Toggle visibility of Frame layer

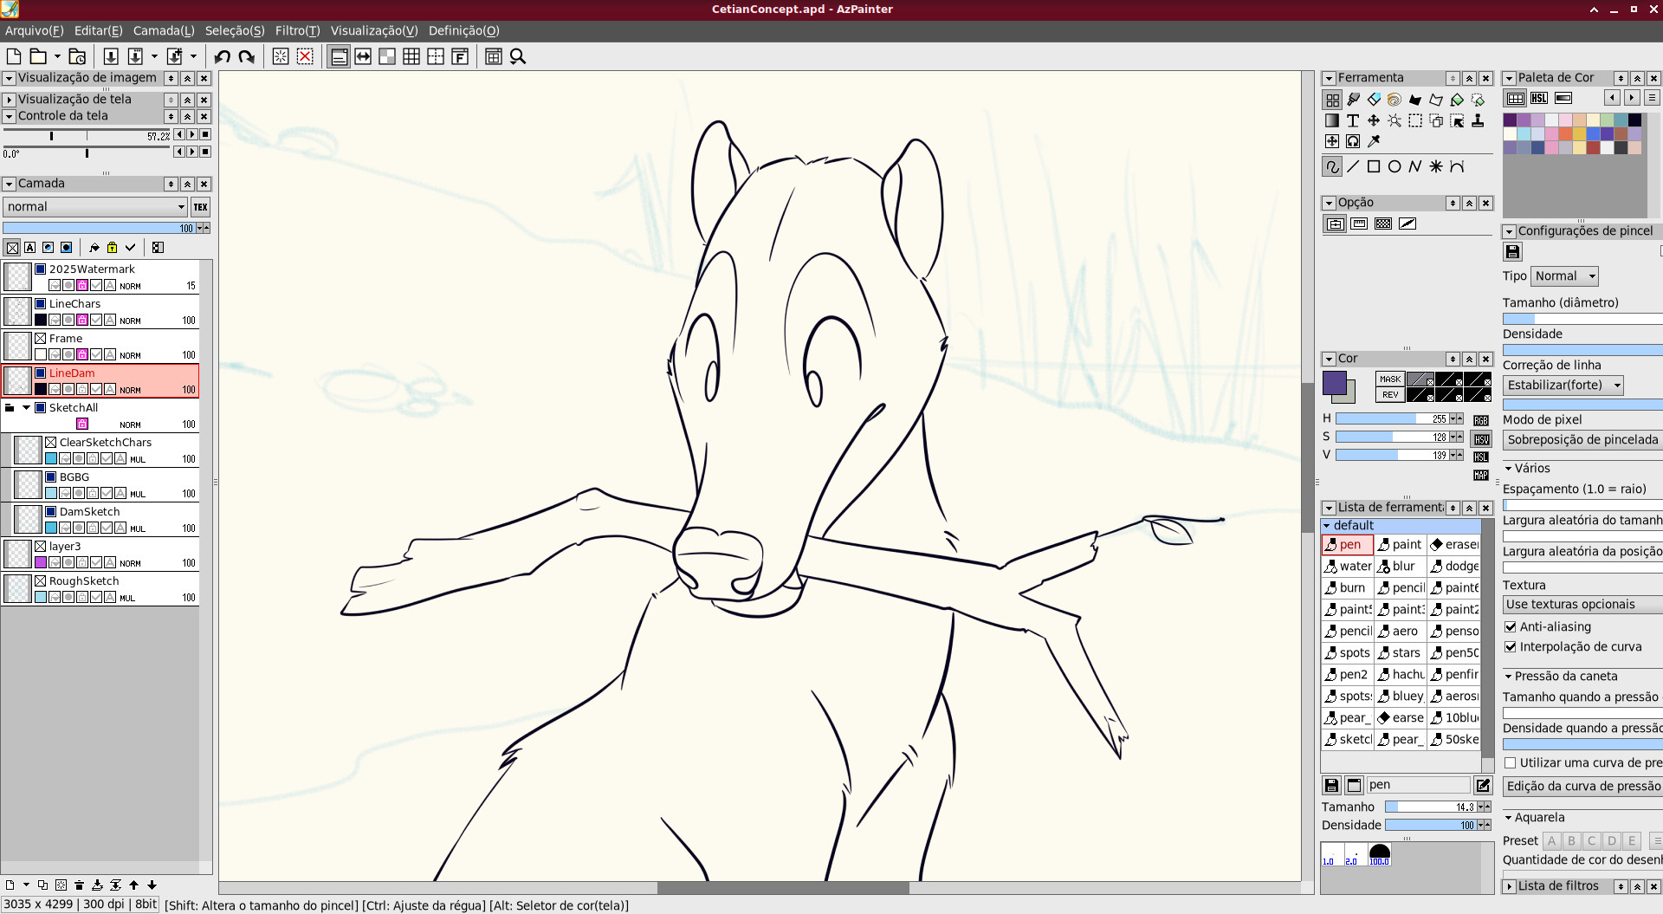point(40,339)
